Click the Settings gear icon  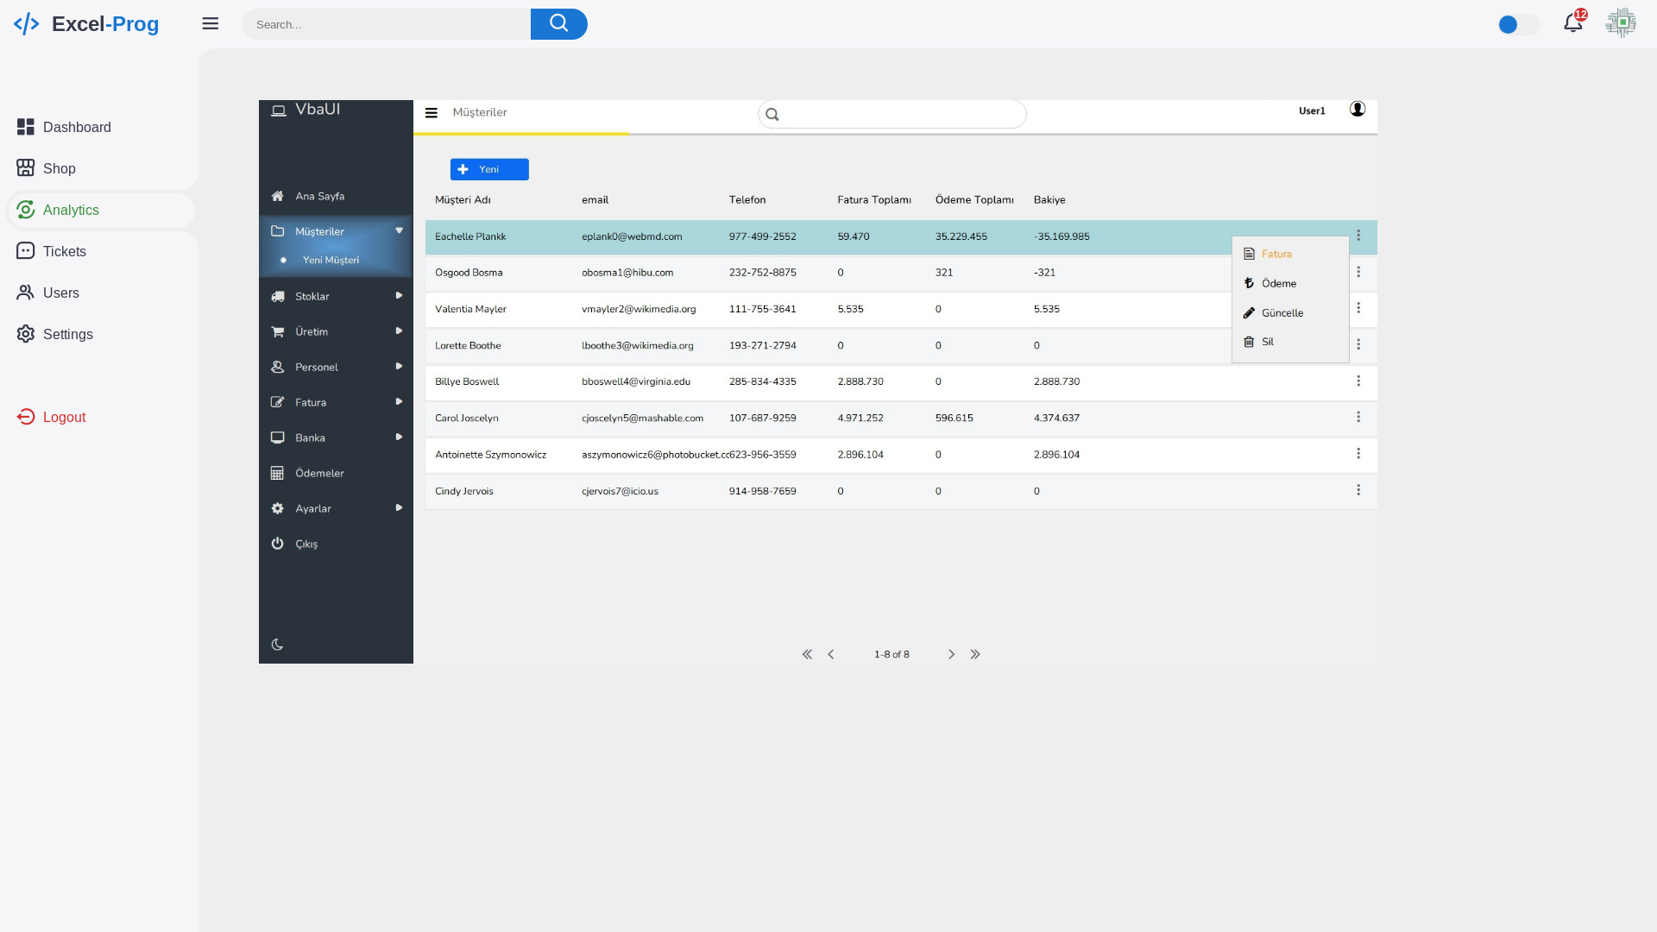pyautogui.click(x=26, y=334)
